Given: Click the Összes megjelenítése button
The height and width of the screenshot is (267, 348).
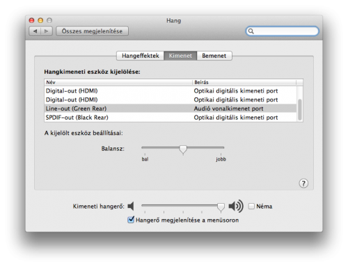Looking at the screenshot, I should (x=92, y=31).
